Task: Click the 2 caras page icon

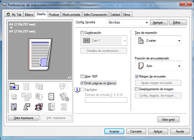Action: pyautogui.click(x=141, y=41)
